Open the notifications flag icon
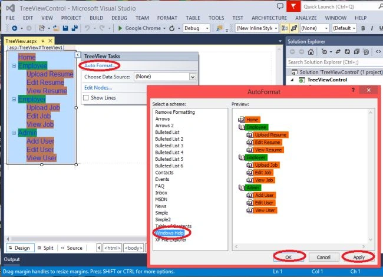 [293, 6]
